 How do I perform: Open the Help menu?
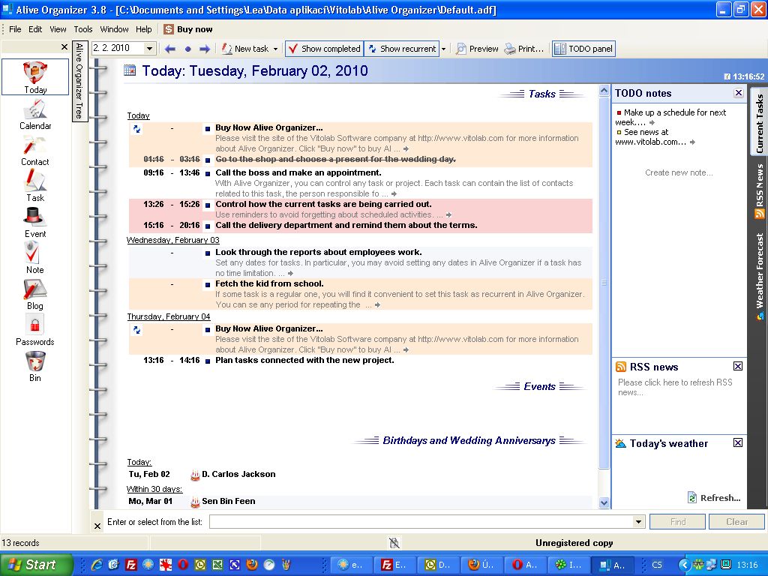pyautogui.click(x=143, y=29)
